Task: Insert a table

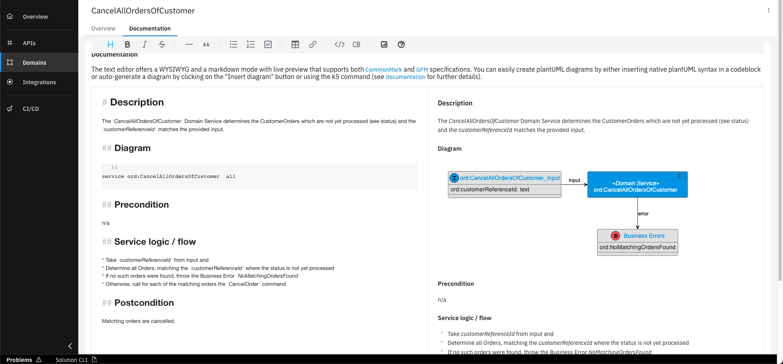Action: point(295,44)
